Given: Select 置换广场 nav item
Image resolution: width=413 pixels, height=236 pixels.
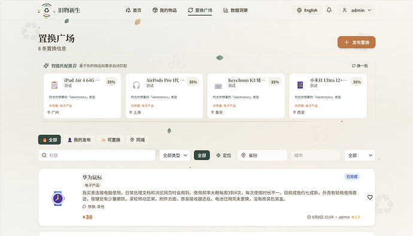Looking at the screenshot, I should click(200, 10).
